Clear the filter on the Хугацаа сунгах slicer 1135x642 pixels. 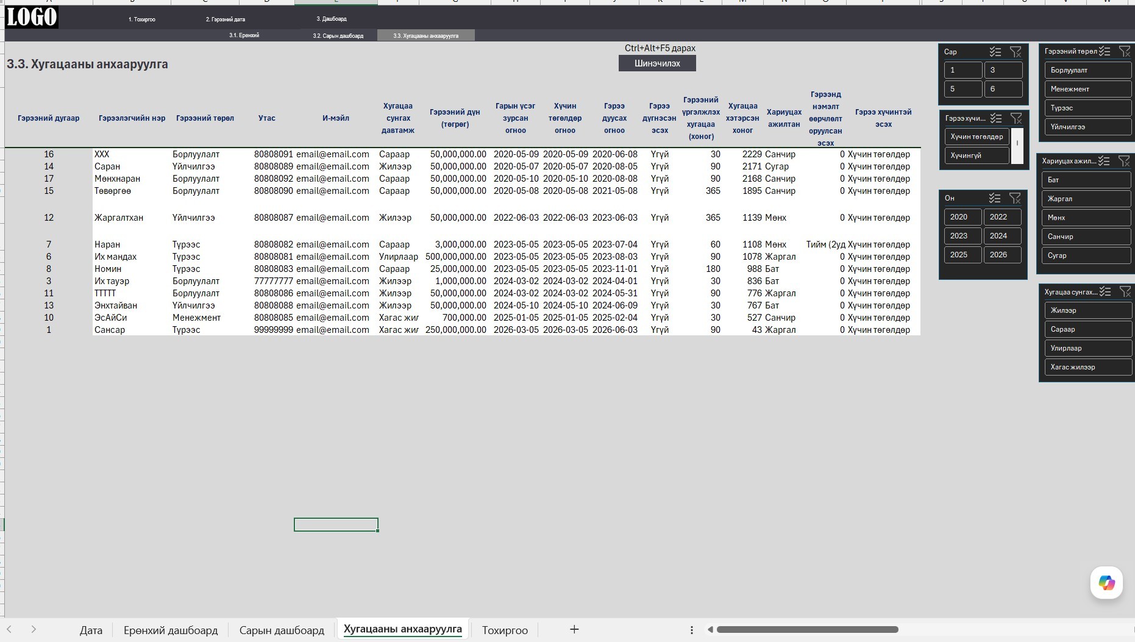[1125, 292]
